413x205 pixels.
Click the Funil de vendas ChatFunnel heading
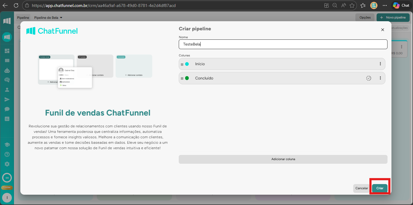pyautogui.click(x=98, y=113)
